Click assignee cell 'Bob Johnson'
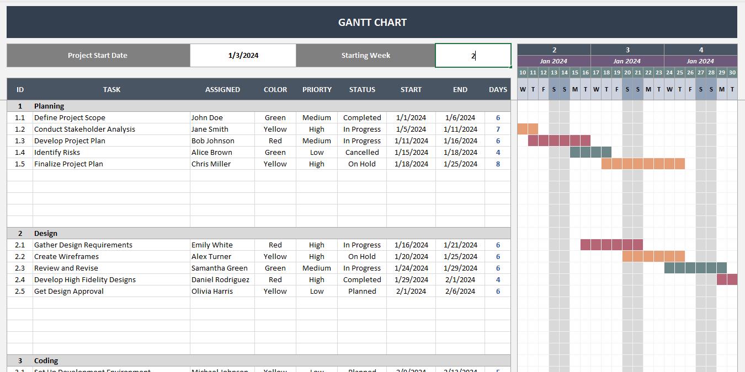The image size is (745, 372). (222, 141)
